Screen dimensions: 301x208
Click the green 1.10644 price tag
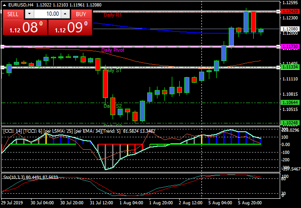[289, 102]
